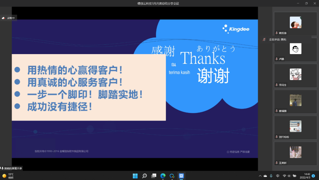Viewport: 319px width, 180px height.
Task: Open the Windows Start menu
Action: click(x=135, y=176)
